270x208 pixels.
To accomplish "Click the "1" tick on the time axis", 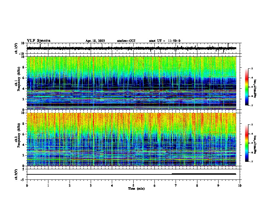I will (x=48, y=186).
